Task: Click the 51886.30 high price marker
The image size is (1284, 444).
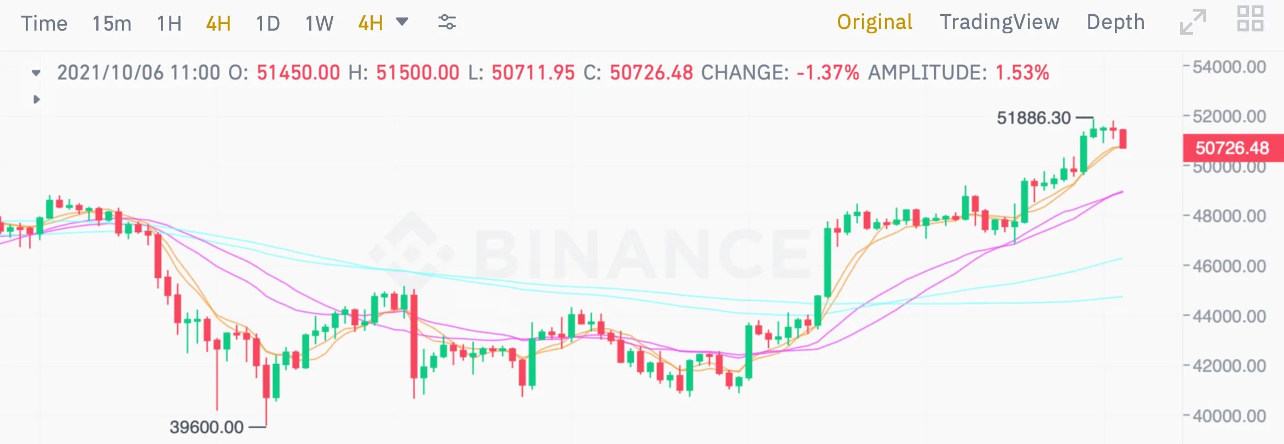Action: (x=1033, y=118)
